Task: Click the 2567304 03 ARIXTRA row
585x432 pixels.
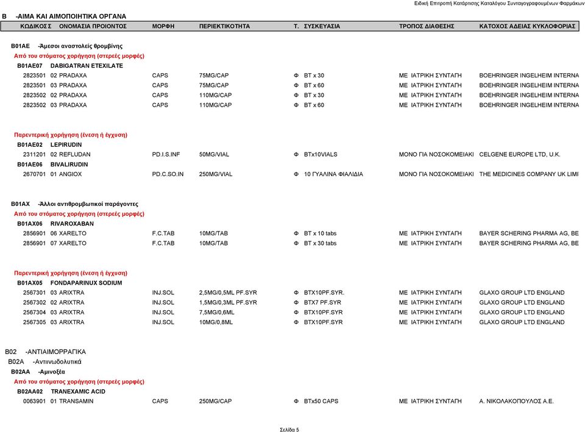Action: [294, 312]
